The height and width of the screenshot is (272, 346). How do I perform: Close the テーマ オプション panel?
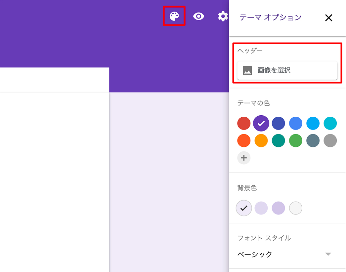click(x=328, y=18)
